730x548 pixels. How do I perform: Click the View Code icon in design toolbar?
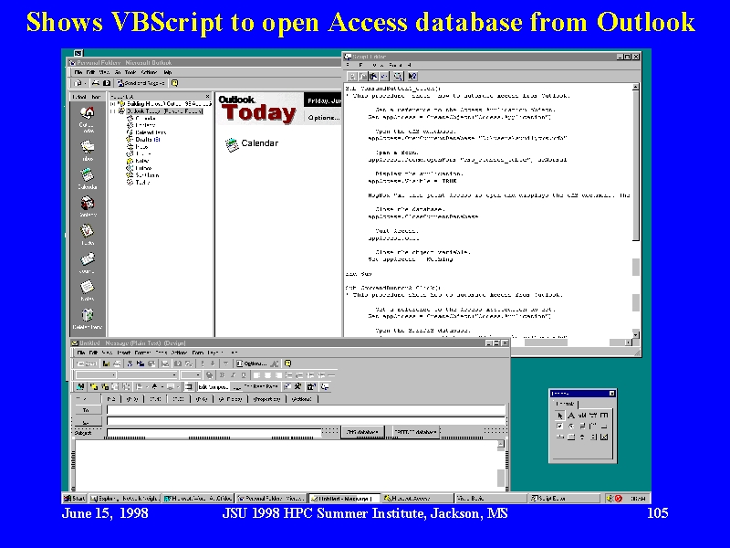click(325, 386)
